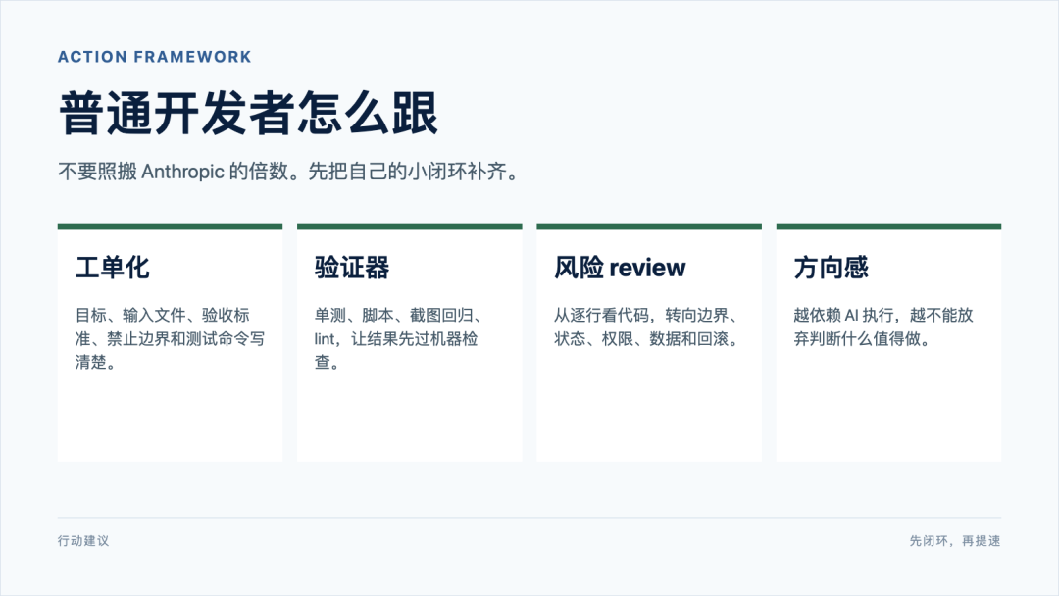Click the footer text '行动建议'
The image size is (1059, 596).
click(x=83, y=541)
